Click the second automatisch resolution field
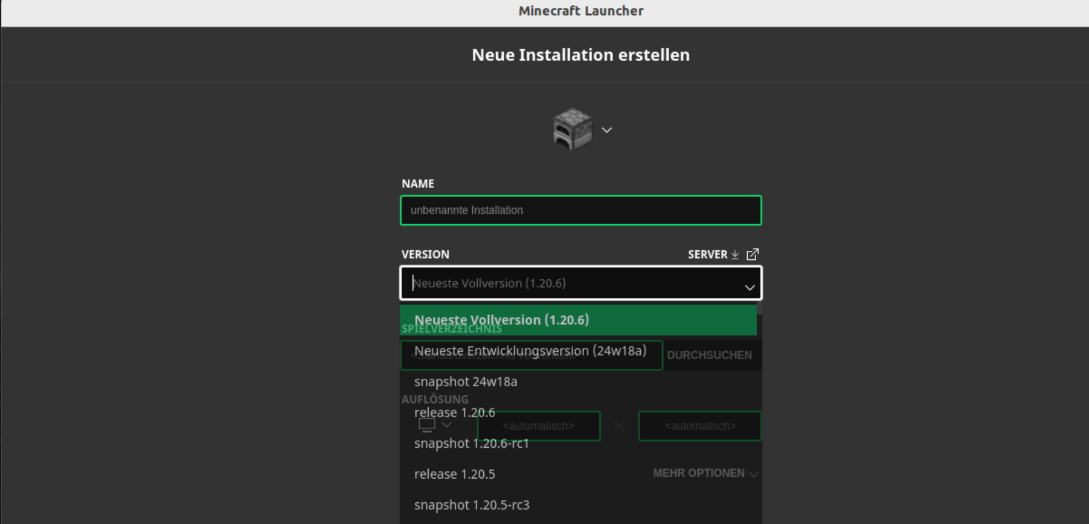The height and width of the screenshot is (524, 1089). click(700, 426)
